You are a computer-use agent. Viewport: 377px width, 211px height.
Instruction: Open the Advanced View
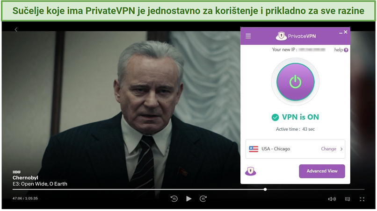coord(322,171)
